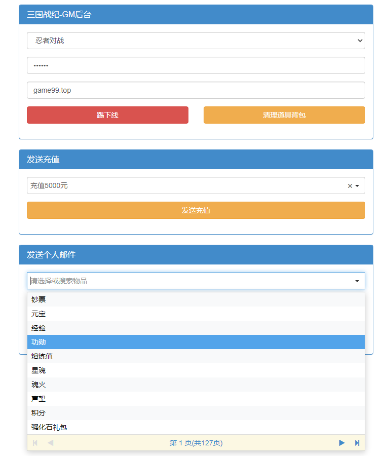Jump to last page of item list

(357, 443)
